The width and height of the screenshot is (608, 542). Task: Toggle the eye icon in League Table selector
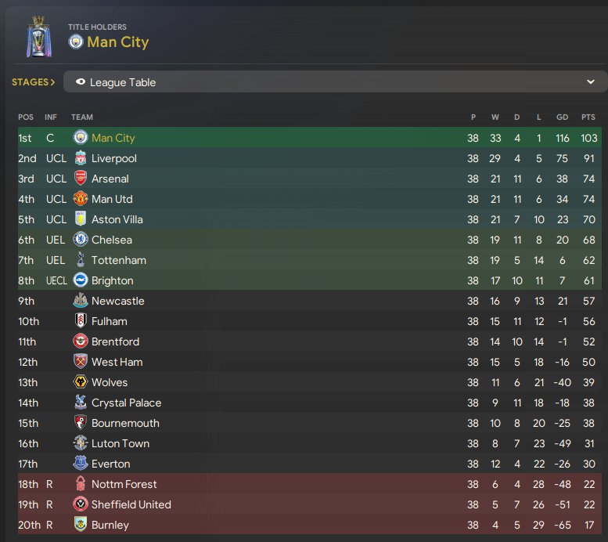point(81,82)
